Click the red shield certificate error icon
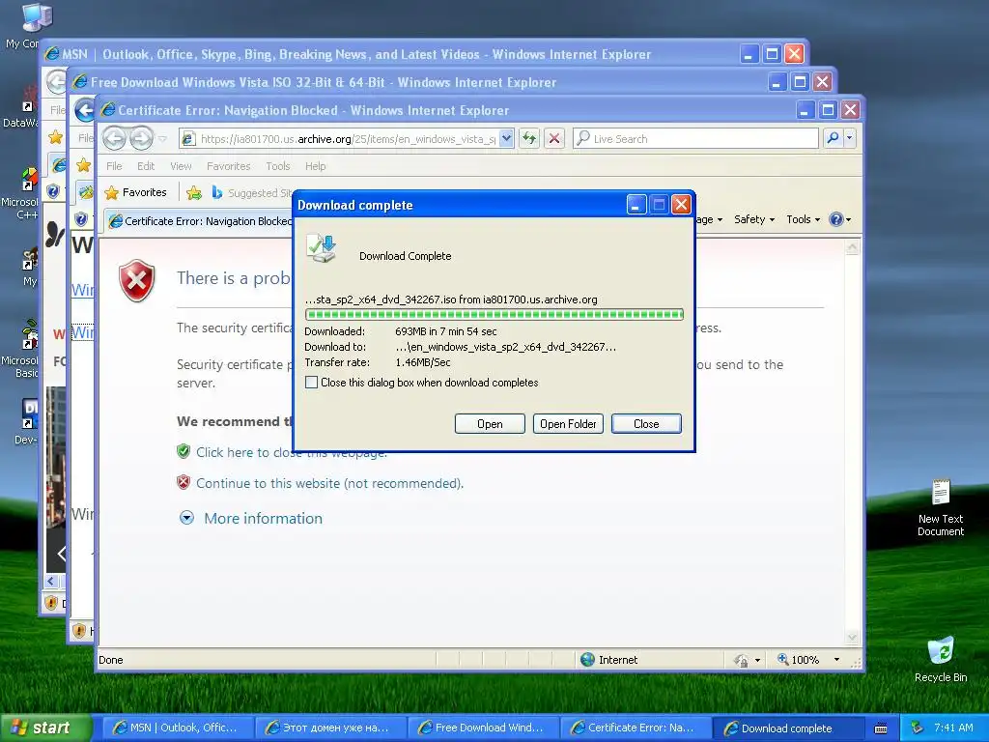 point(137,280)
